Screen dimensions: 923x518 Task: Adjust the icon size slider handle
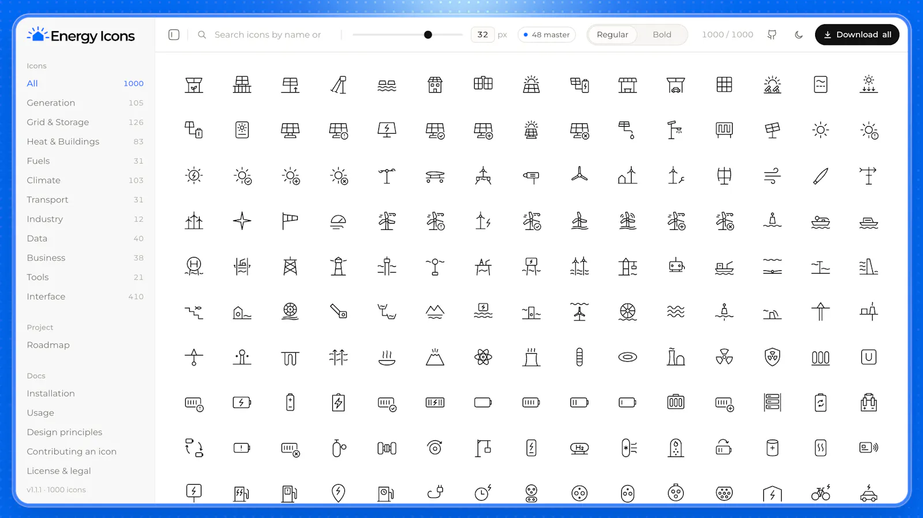pos(428,35)
